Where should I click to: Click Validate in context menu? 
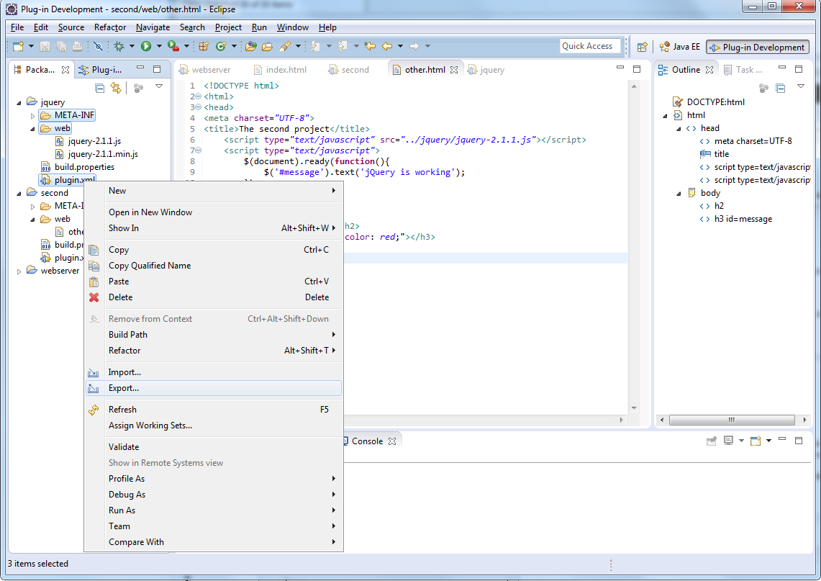[x=214, y=447]
